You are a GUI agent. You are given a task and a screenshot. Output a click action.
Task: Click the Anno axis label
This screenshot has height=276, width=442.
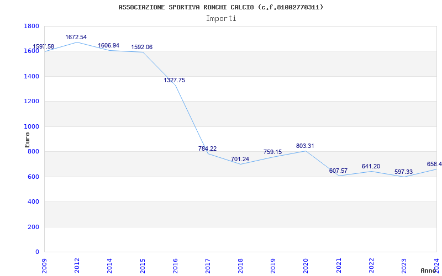point(429,270)
